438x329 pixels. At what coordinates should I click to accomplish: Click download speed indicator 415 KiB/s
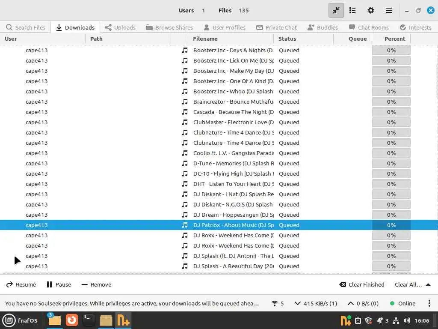[x=316, y=304]
